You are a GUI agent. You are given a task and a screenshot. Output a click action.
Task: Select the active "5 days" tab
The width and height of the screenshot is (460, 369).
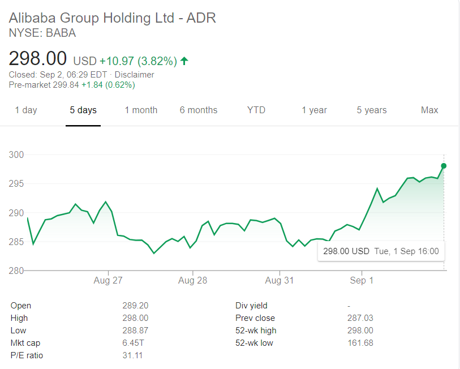pyautogui.click(x=83, y=110)
